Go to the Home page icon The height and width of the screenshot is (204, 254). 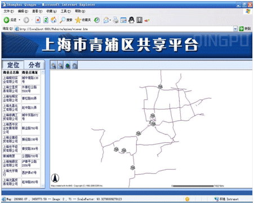coord(54,20)
